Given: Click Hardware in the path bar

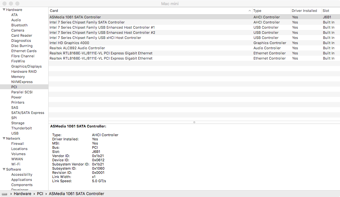Looking at the screenshot, I should click(23, 194).
